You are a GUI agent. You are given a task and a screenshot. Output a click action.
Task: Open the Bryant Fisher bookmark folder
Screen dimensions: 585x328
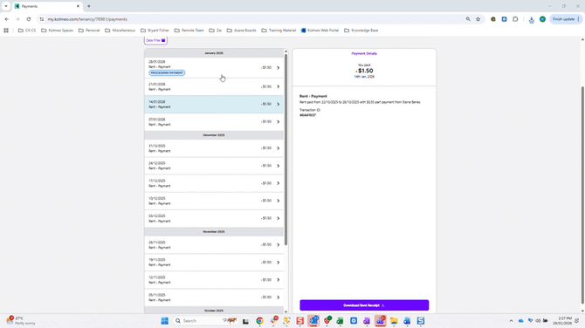click(155, 31)
